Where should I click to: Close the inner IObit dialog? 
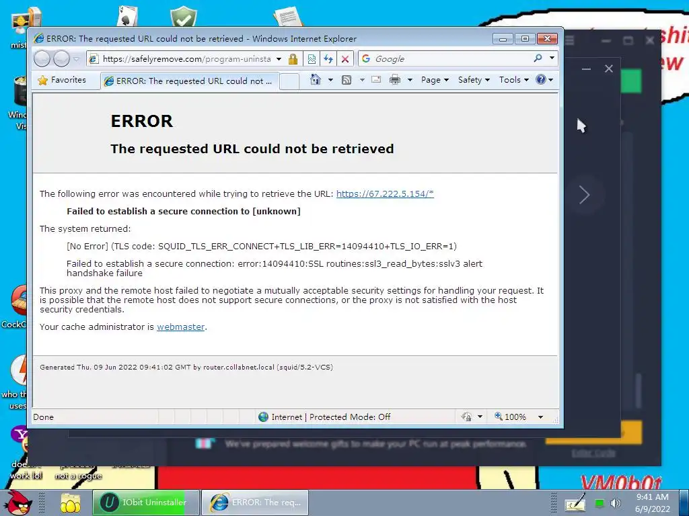tap(608, 69)
